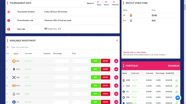Expand the EOS row details
The height and width of the screenshot is (104, 186).
tap(116, 94)
